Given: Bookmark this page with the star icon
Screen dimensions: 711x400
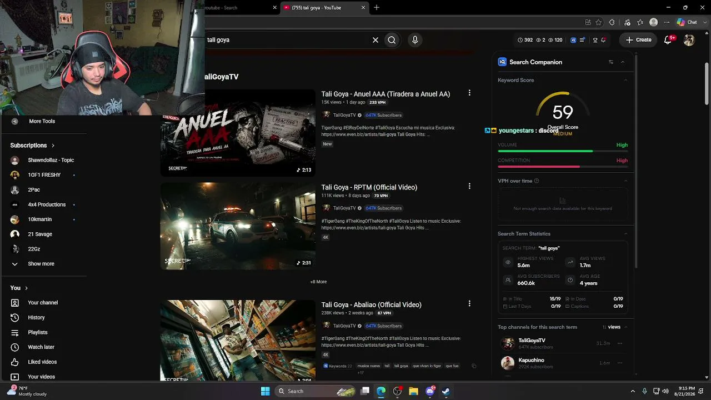Looking at the screenshot, I should (x=598, y=22).
